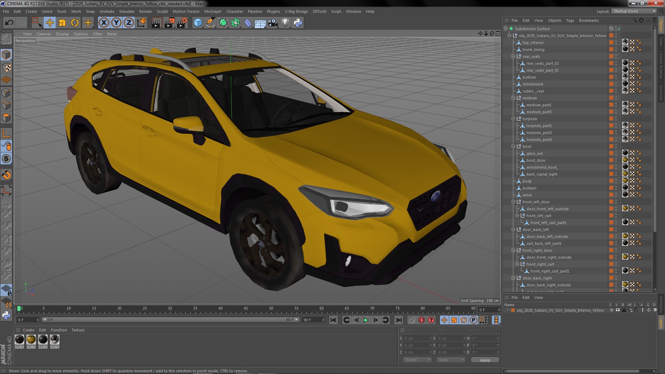The image size is (665, 374).
Task: Open the Scale mode dropdown
Action: coord(451,360)
